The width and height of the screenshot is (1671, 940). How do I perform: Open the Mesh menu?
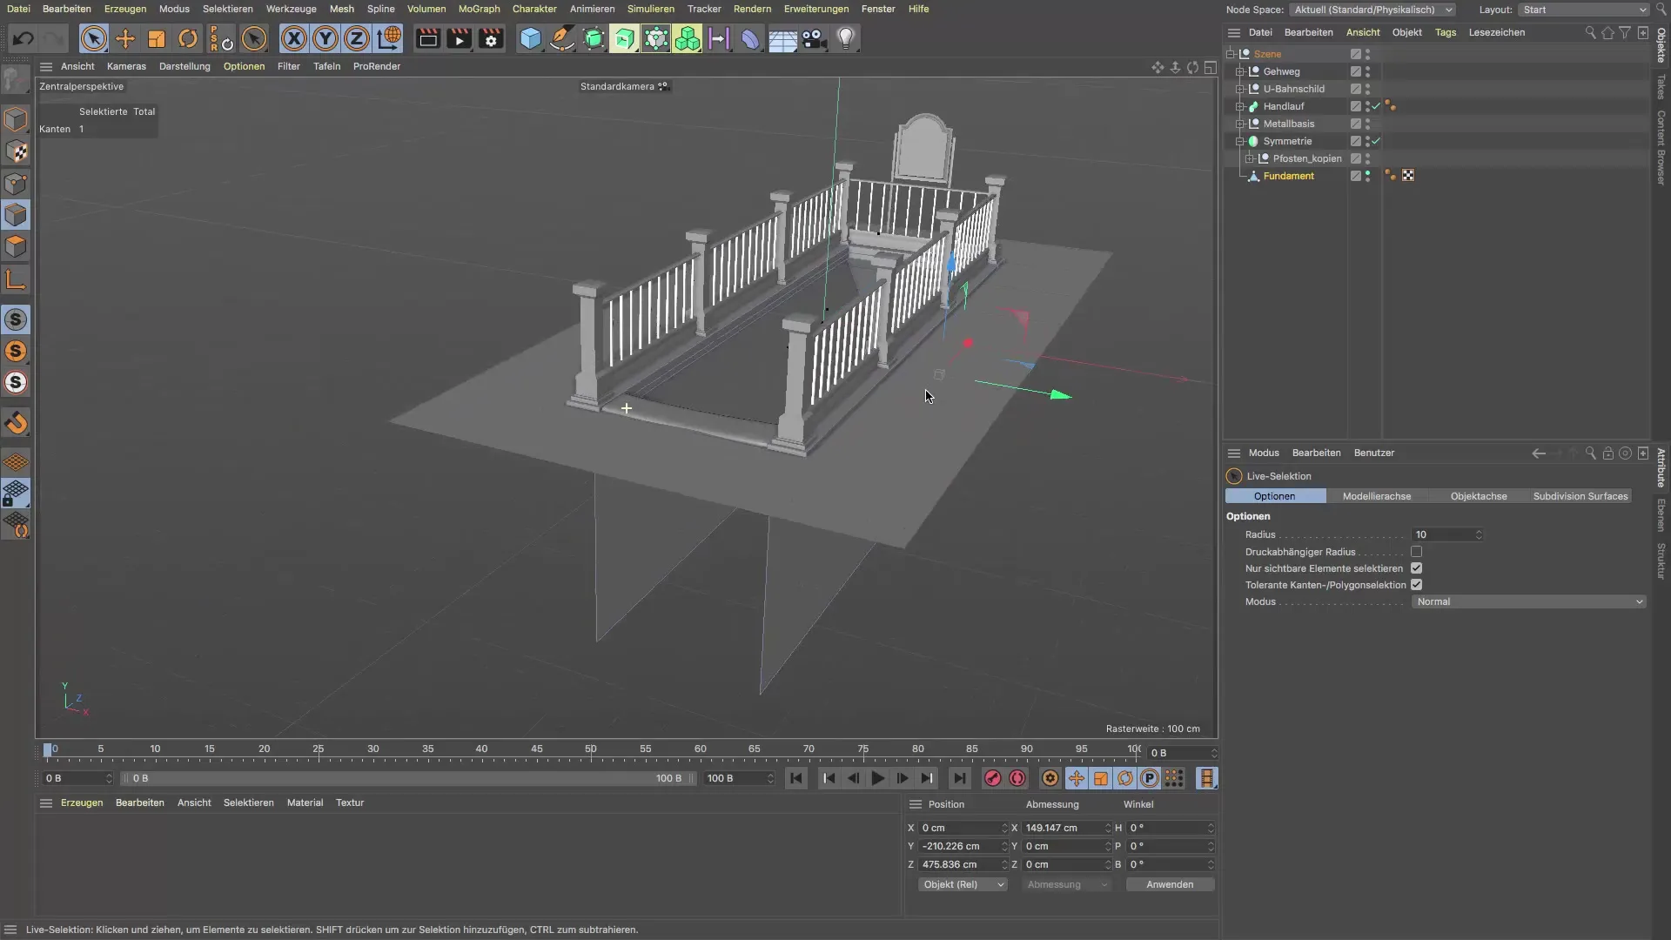coord(341,9)
